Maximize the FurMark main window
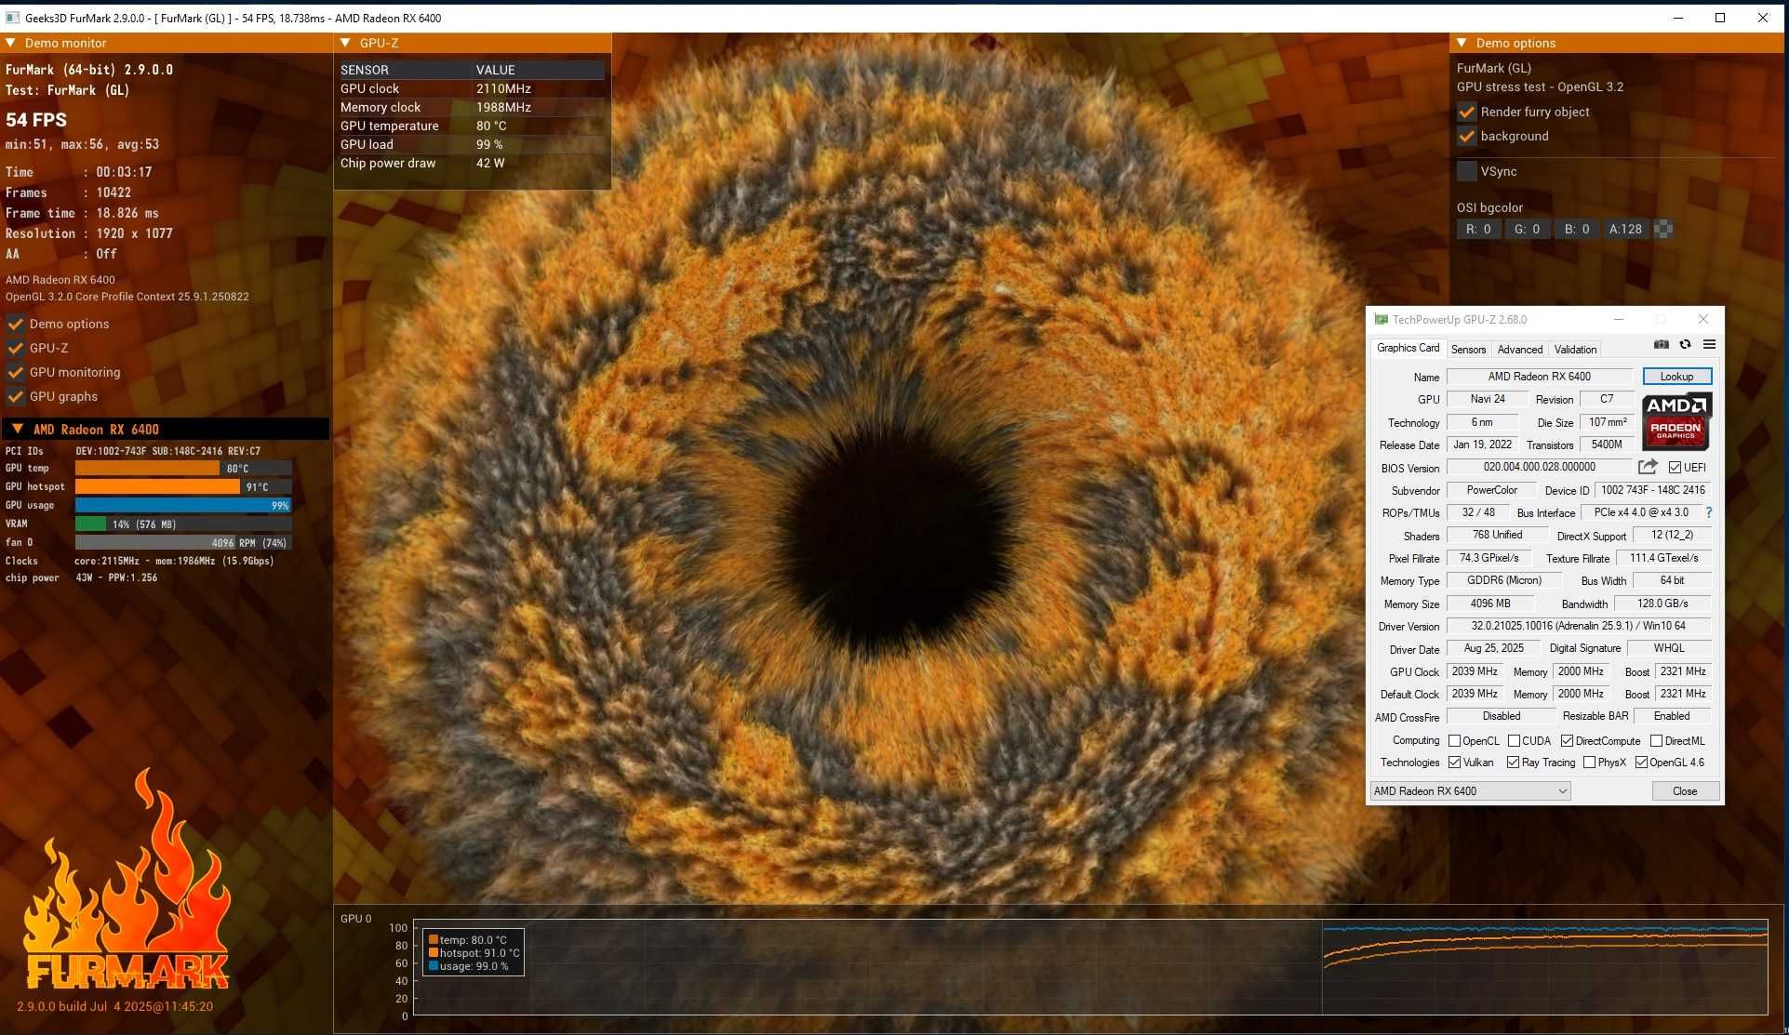1789x1035 pixels. tap(1720, 18)
